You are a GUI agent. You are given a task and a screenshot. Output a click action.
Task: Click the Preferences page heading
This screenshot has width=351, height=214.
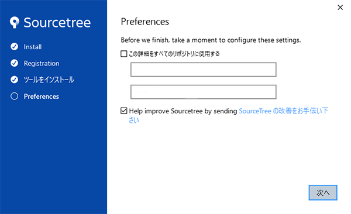pyautogui.click(x=145, y=22)
